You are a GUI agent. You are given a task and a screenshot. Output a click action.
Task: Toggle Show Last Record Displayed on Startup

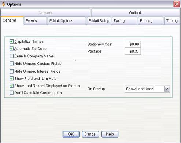pyautogui.click(x=11, y=86)
